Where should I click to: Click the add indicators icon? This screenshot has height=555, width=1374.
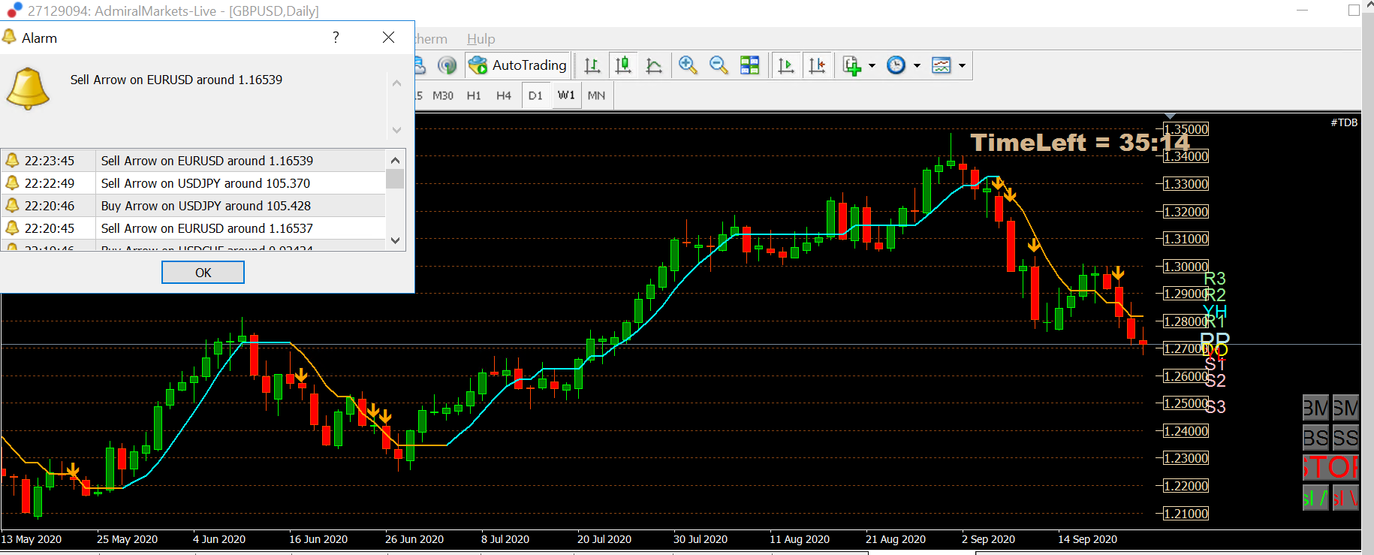851,65
